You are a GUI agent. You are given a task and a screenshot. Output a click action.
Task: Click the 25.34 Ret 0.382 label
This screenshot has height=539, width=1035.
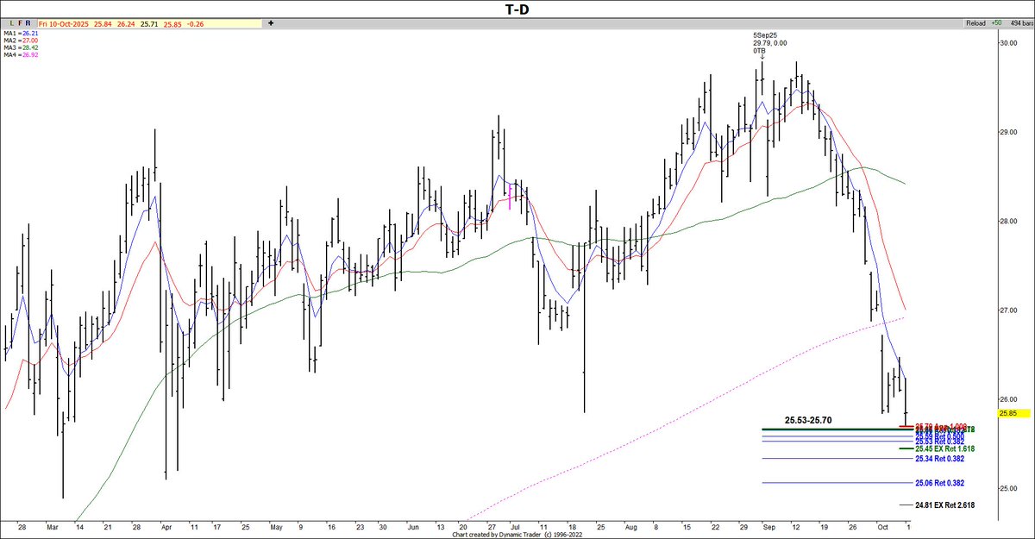click(x=940, y=459)
